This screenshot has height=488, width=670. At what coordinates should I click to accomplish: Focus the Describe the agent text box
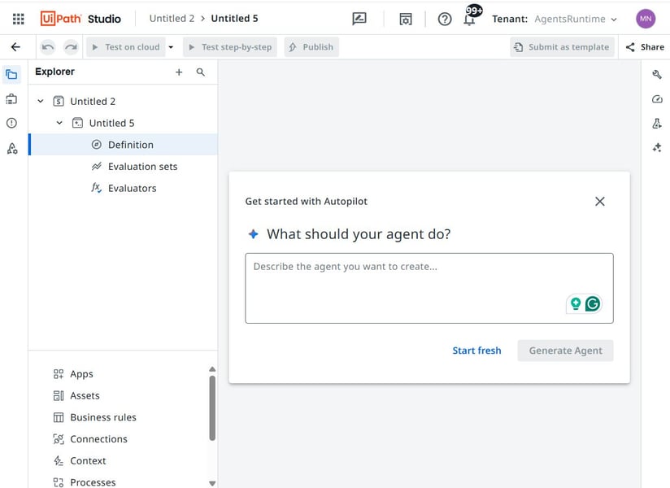[x=429, y=288]
